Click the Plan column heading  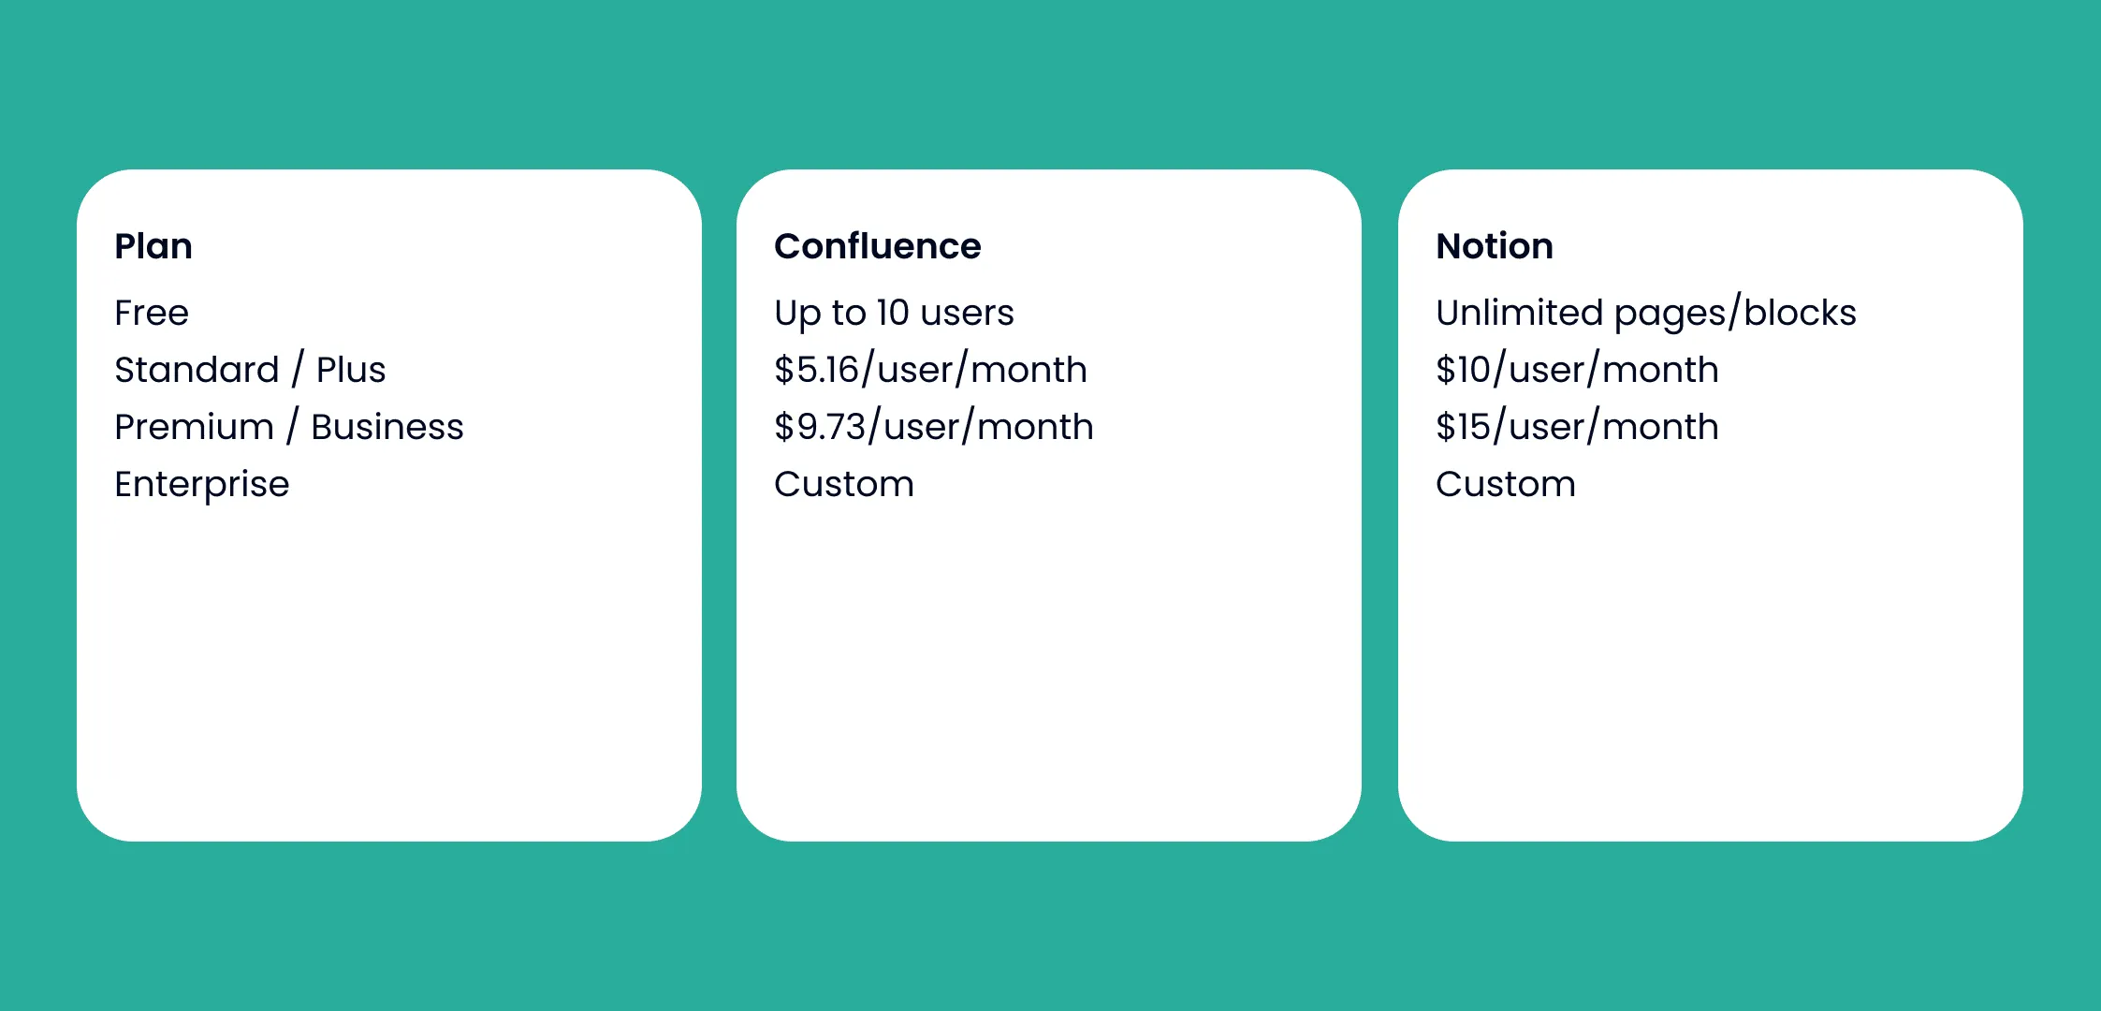(153, 246)
